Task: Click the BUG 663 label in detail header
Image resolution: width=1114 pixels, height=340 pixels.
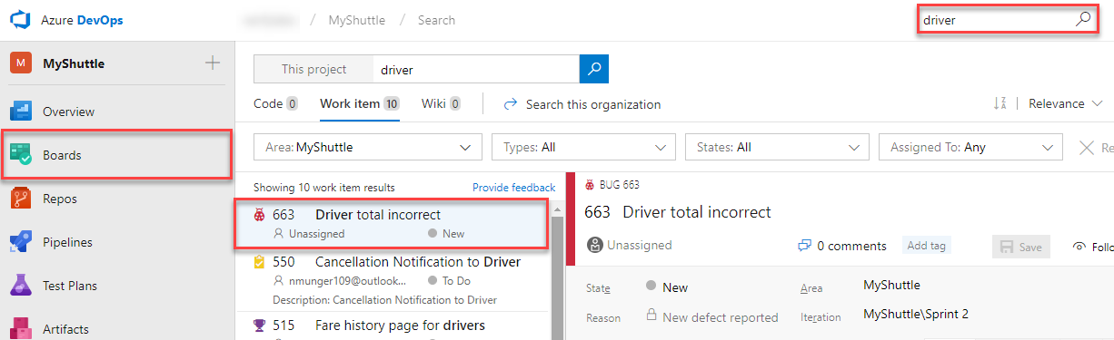Action: (x=619, y=185)
